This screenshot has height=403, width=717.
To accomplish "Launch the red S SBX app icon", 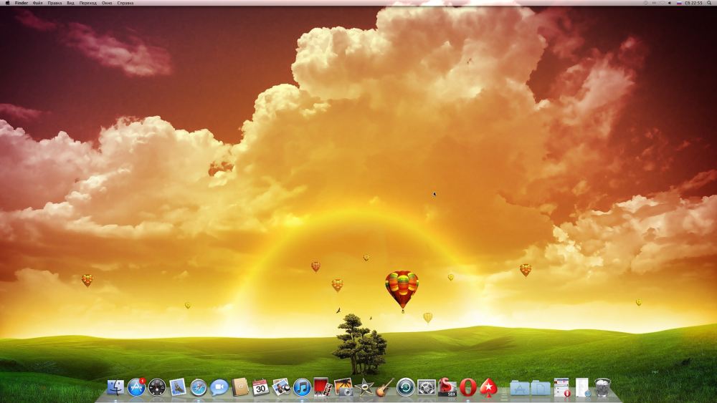I will point(447,387).
